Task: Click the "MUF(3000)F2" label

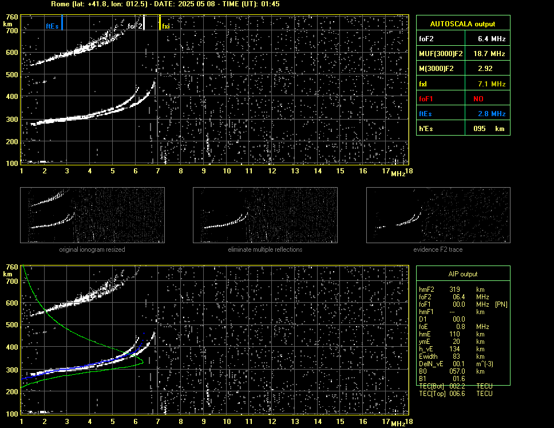Action: click(x=441, y=54)
